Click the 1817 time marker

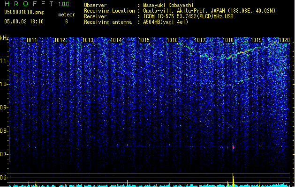(x=200, y=40)
